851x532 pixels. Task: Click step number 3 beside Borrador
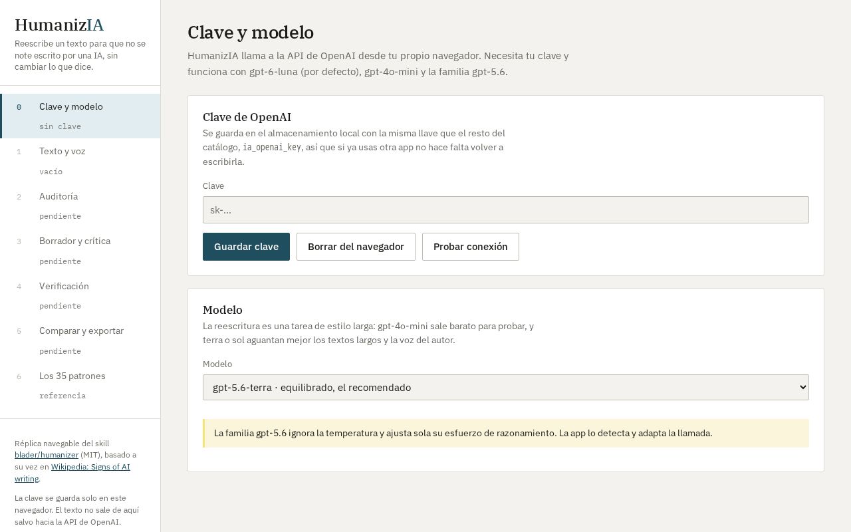[19, 241]
